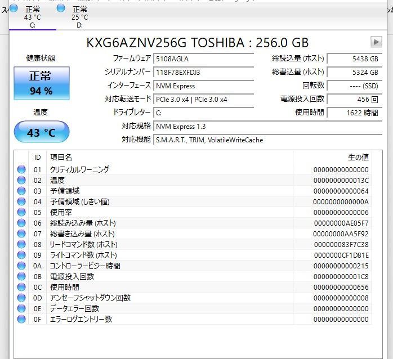Image resolution: width=393 pixels, height=359 pixels.
Task: Select the 予備領域 attribute row
Action: pos(193,191)
